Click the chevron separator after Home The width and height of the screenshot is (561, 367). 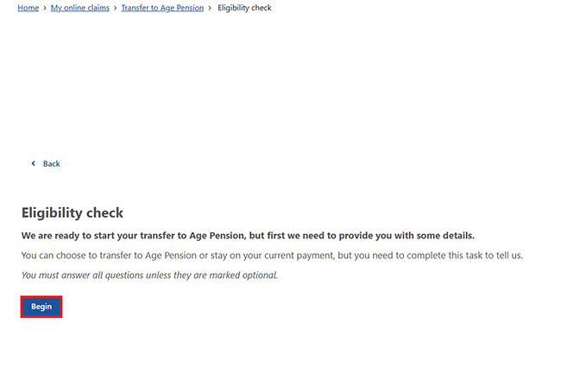[x=45, y=9]
